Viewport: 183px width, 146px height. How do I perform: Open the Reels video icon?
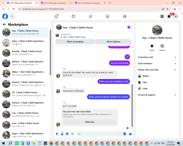(73, 16)
